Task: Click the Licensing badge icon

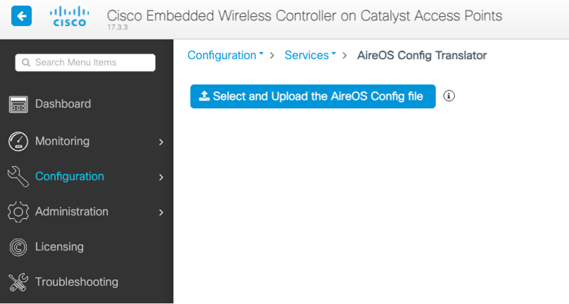Action: coord(18,247)
